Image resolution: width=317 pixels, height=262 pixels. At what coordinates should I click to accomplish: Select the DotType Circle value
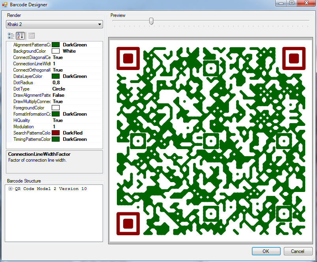[59, 89]
